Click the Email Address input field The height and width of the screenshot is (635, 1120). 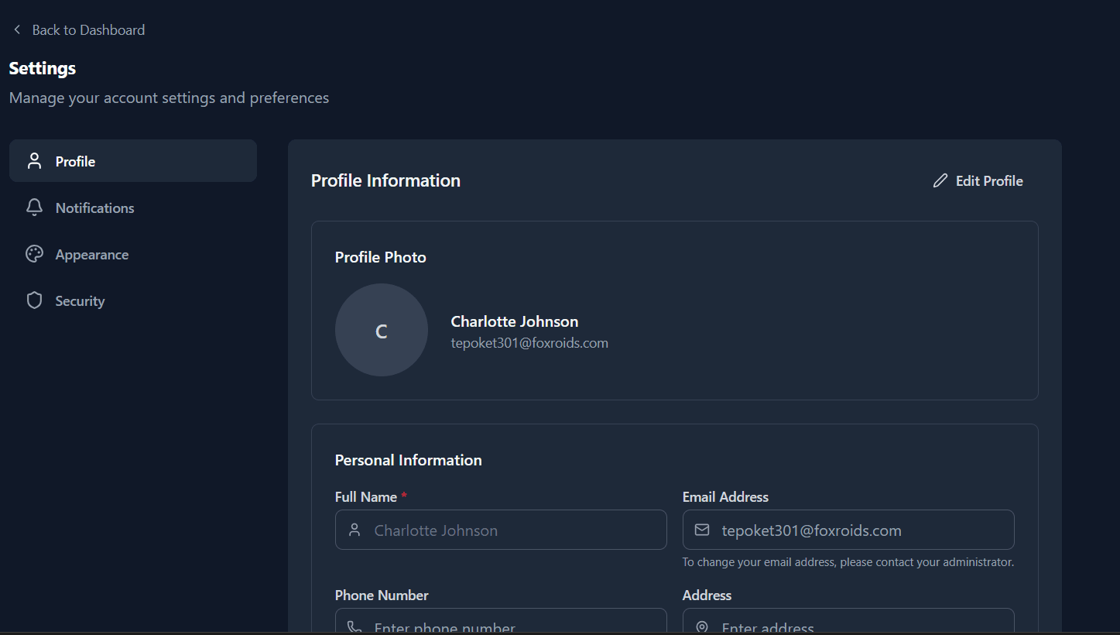[848, 530]
